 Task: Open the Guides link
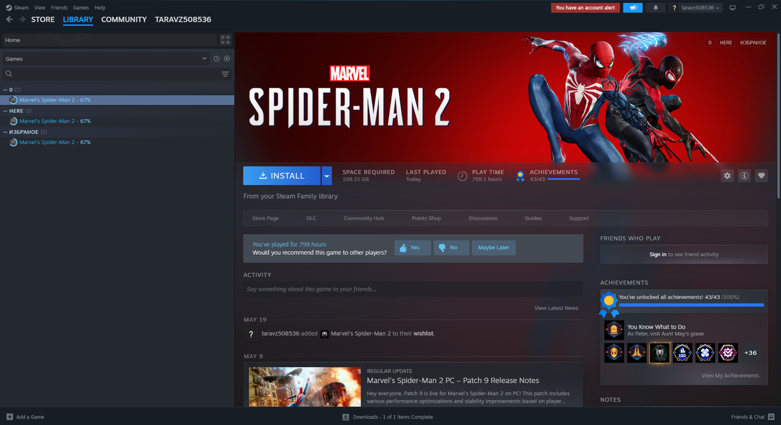coord(533,218)
